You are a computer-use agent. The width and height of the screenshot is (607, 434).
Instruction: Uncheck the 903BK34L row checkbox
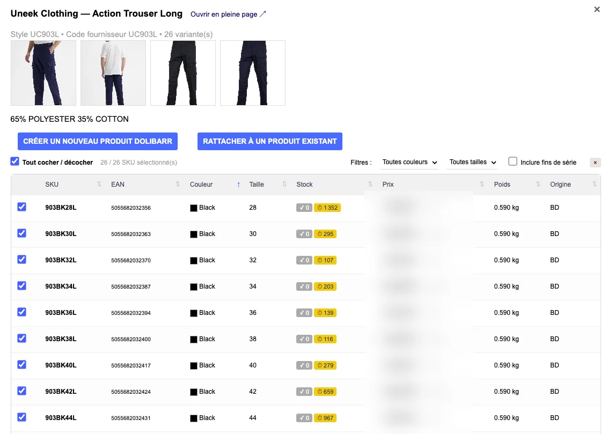click(x=21, y=286)
